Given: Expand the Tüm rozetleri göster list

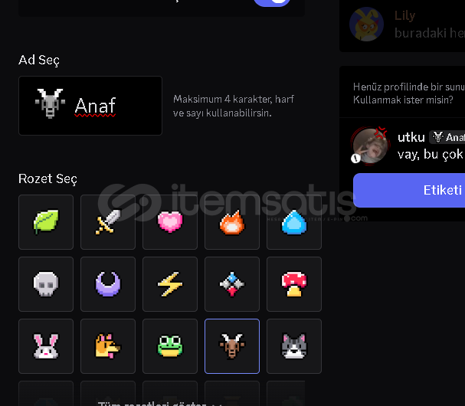Looking at the screenshot, I should click(160, 404).
